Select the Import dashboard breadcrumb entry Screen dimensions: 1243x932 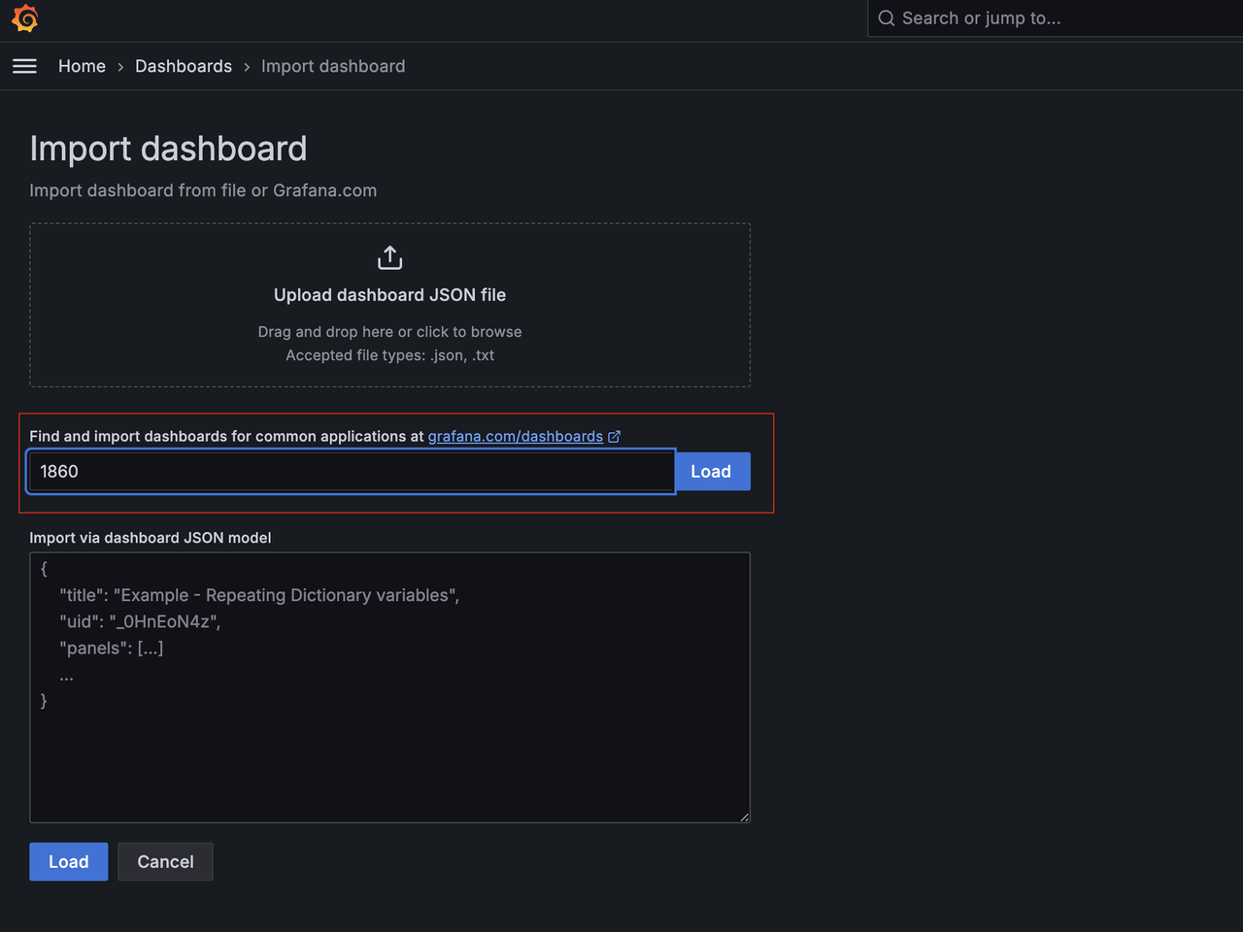[x=333, y=66]
